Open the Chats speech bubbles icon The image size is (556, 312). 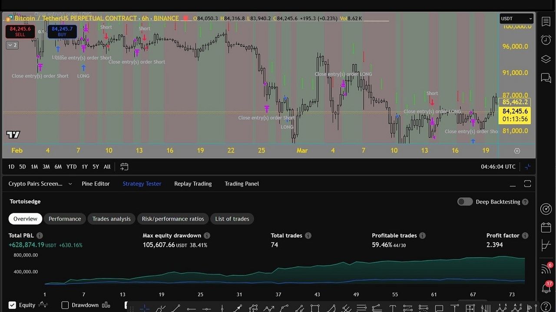click(546, 78)
